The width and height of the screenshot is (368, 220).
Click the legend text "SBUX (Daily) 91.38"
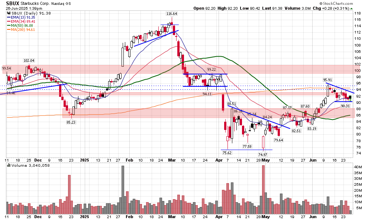click(x=31, y=13)
